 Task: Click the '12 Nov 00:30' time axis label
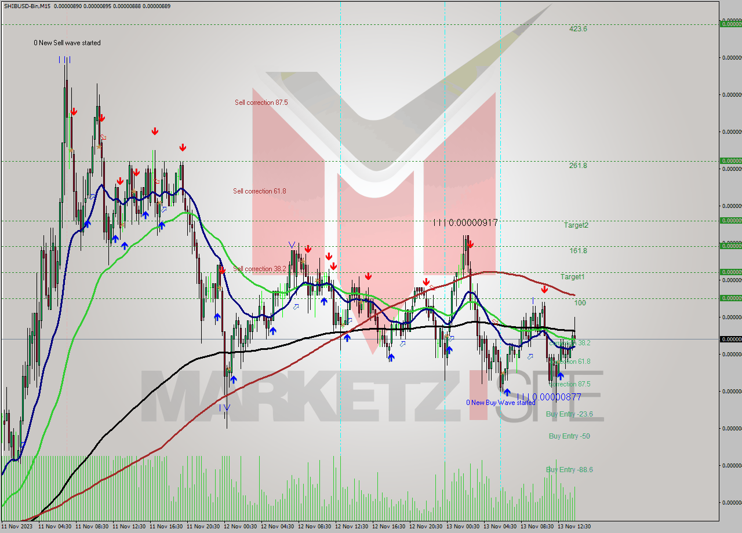tap(240, 527)
